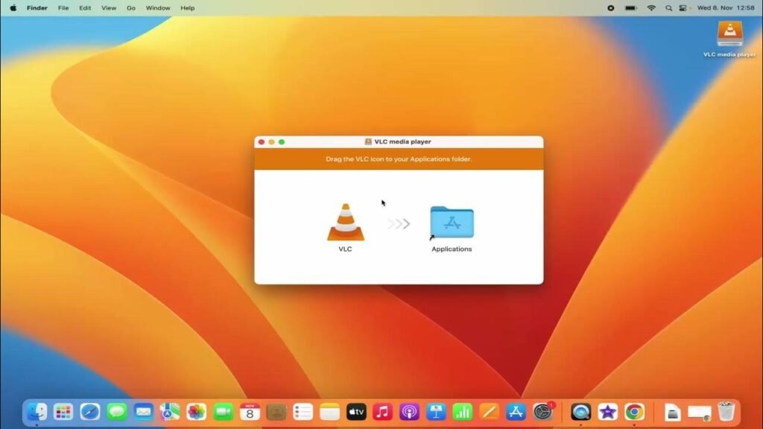This screenshot has width=763, height=429.
Task: Launch Safari from the Dock
Action: coord(89,411)
